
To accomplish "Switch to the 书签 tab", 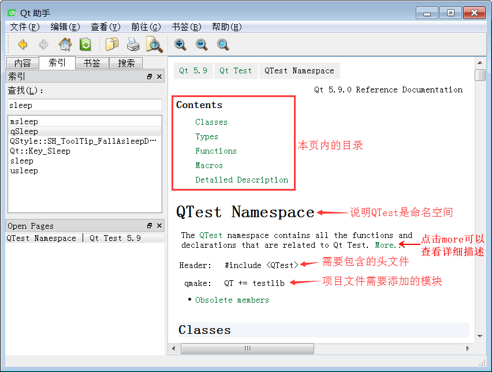I will tap(92, 63).
